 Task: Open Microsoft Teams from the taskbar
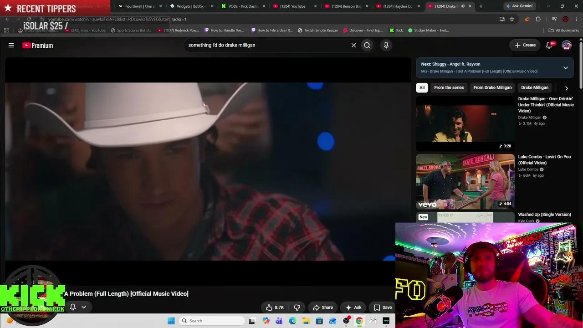pos(279,321)
